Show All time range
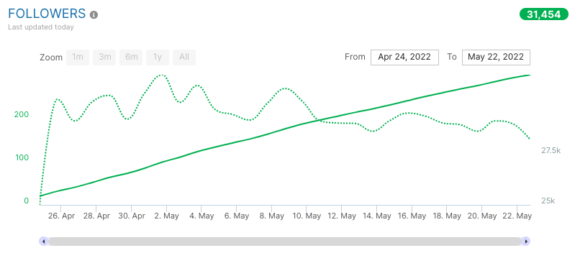Screen dimensions: 575x276 pos(184,57)
